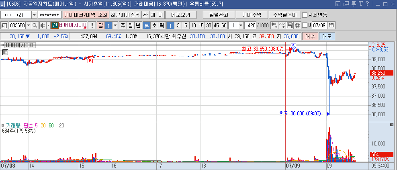
Task: Click the S sell marker near the high
Action: (x=293, y=46)
